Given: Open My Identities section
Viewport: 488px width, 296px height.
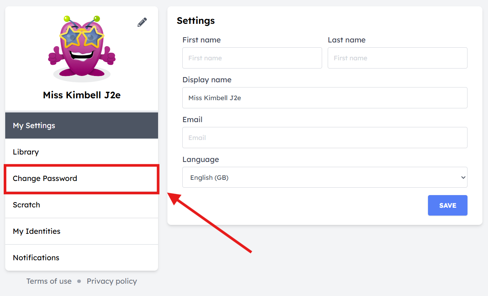Looking at the screenshot, I should click(x=82, y=231).
